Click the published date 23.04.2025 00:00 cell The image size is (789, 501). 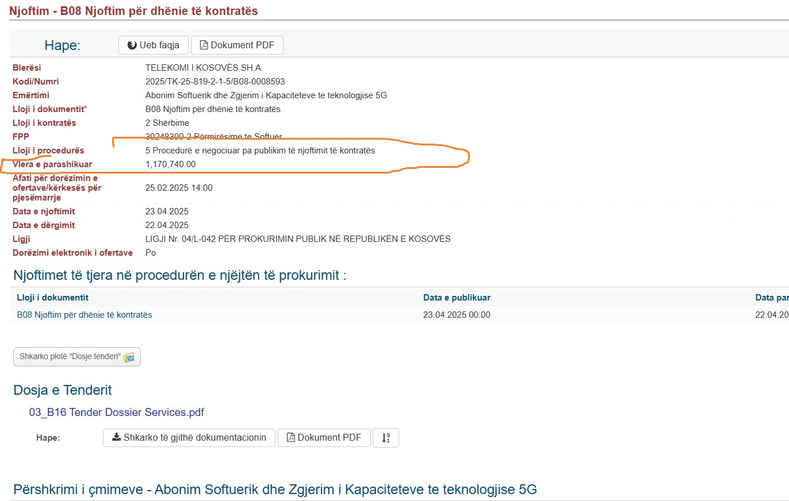coord(457,315)
